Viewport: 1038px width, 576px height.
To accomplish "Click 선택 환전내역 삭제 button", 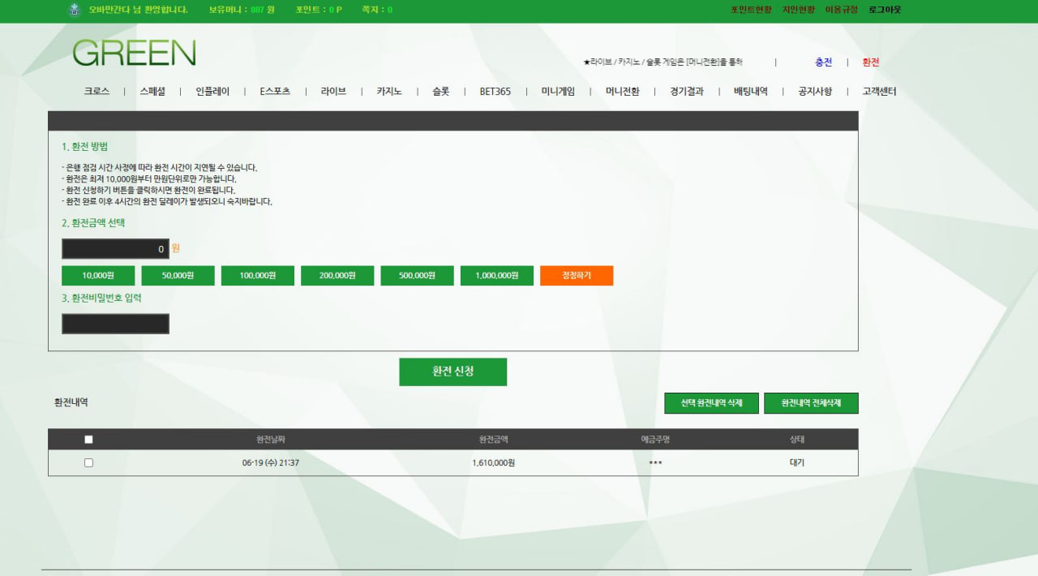I will point(711,403).
